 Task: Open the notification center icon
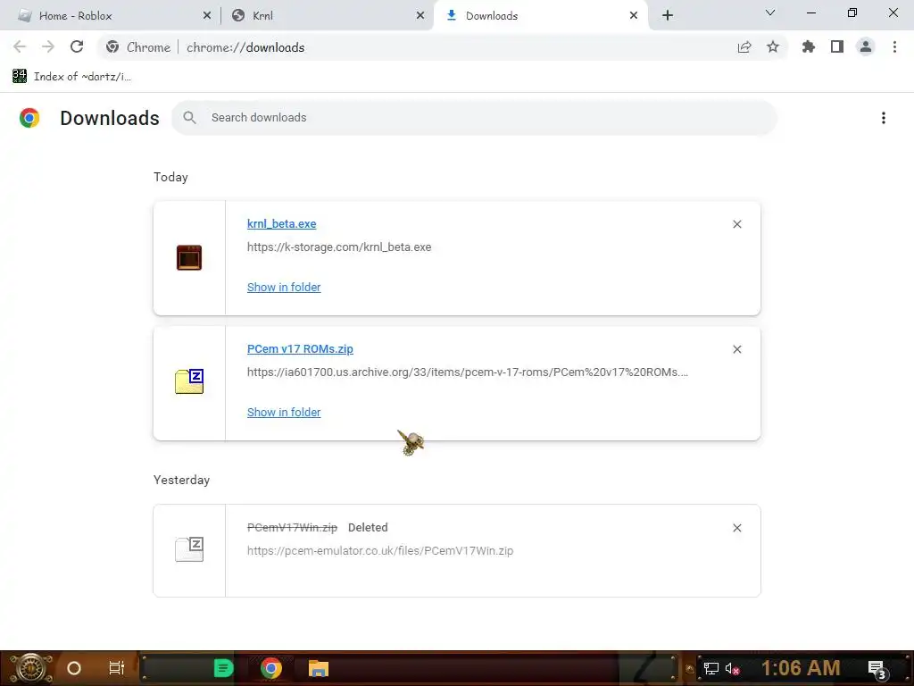(877, 670)
